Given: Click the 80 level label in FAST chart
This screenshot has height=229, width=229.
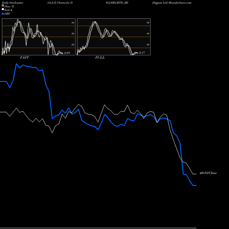Looking at the screenshot, I should tap(73, 22).
